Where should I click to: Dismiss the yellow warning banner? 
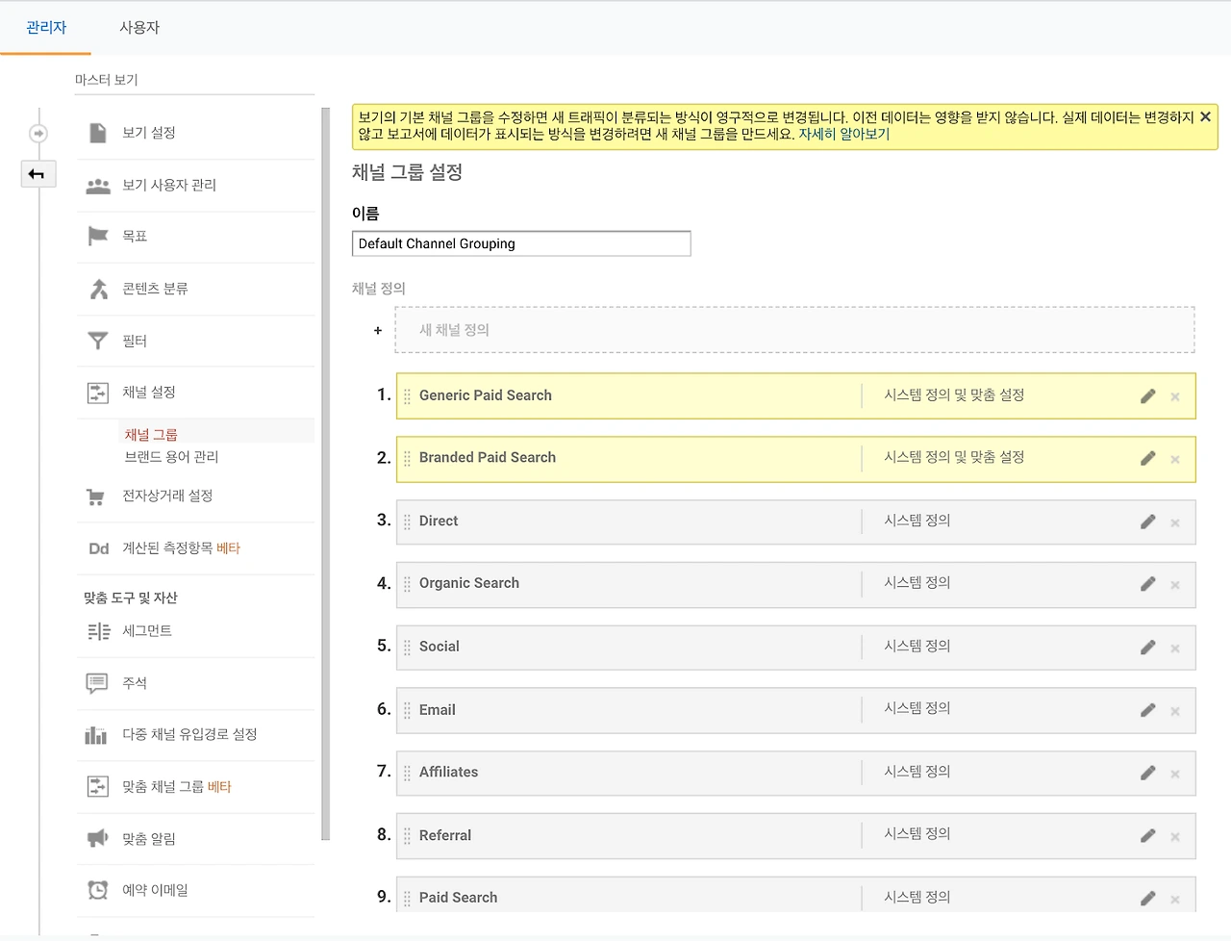coord(1205,116)
